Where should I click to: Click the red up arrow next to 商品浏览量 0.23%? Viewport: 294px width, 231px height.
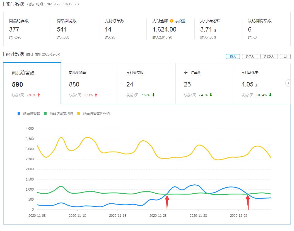96,95
